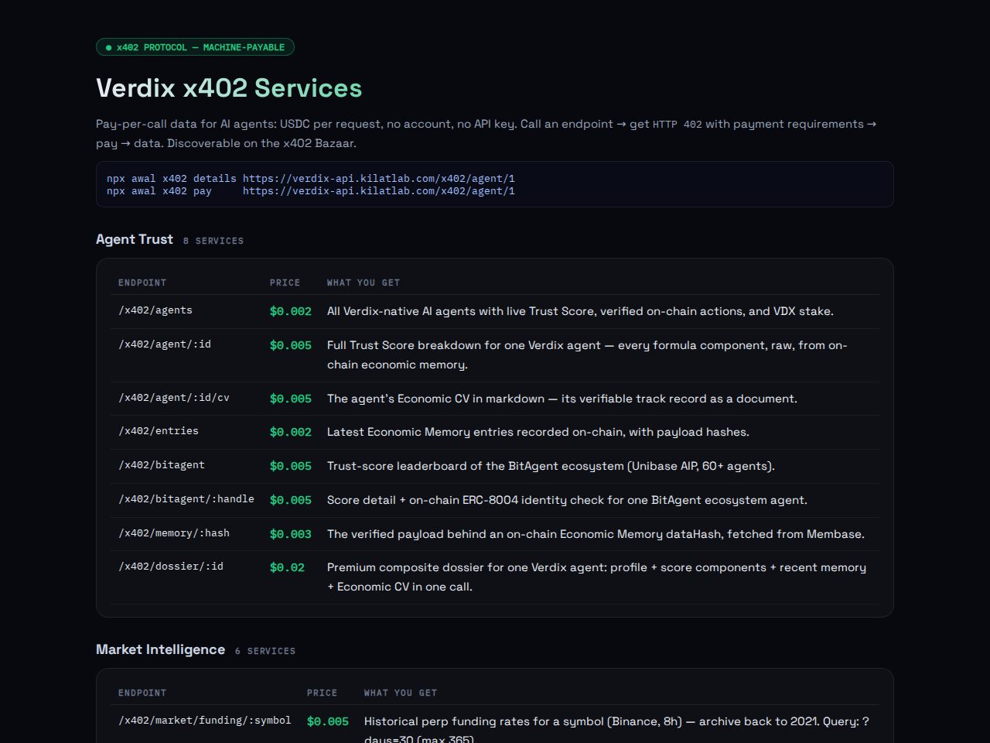Click the $0.02 price for /x402/dossier/:id

pyautogui.click(x=288, y=567)
